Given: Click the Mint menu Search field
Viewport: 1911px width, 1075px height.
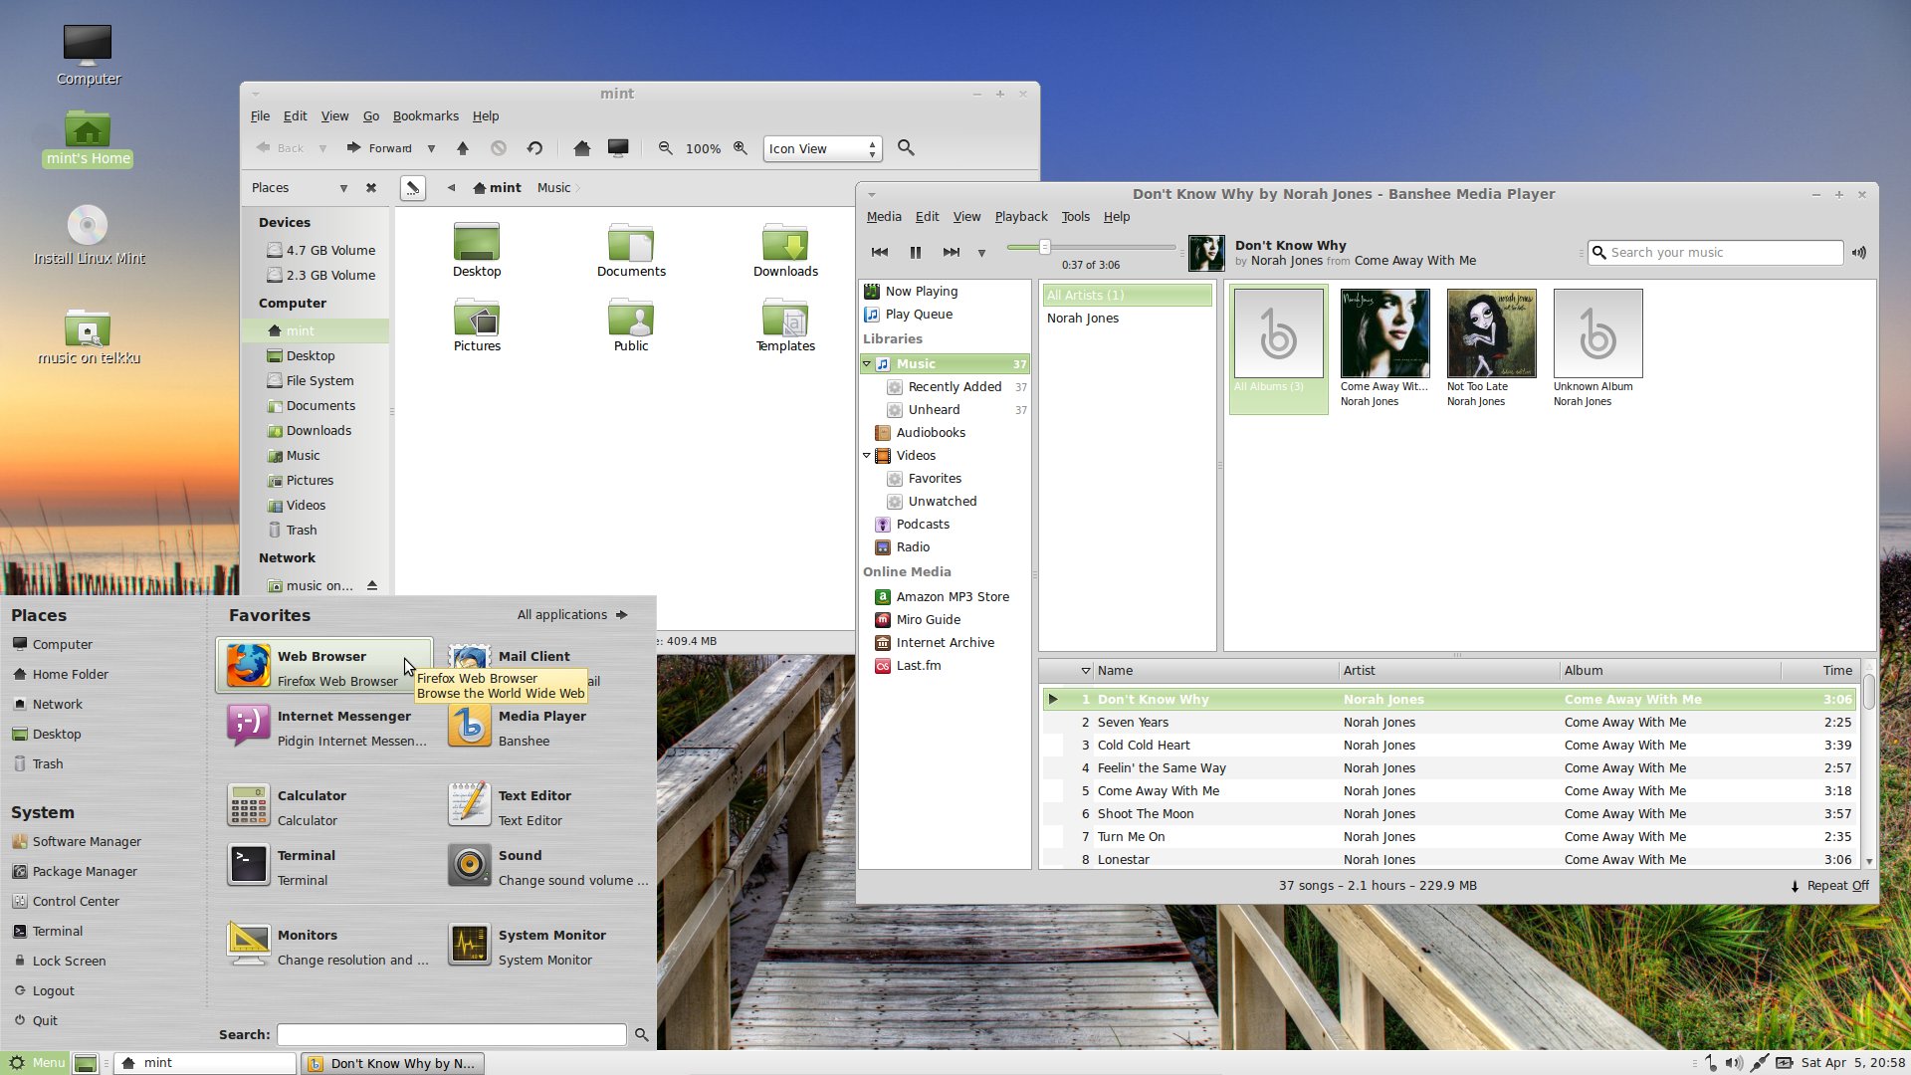Looking at the screenshot, I should (x=452, y=1035).
